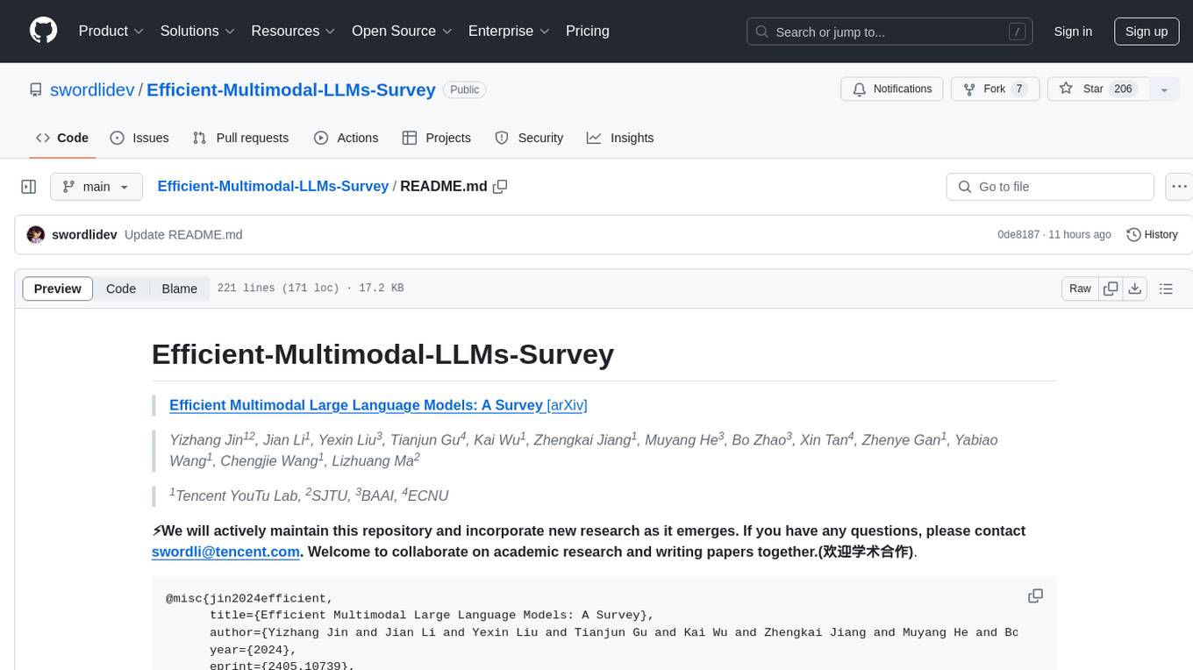Focus the Search or jump to field

pos(891,32)
